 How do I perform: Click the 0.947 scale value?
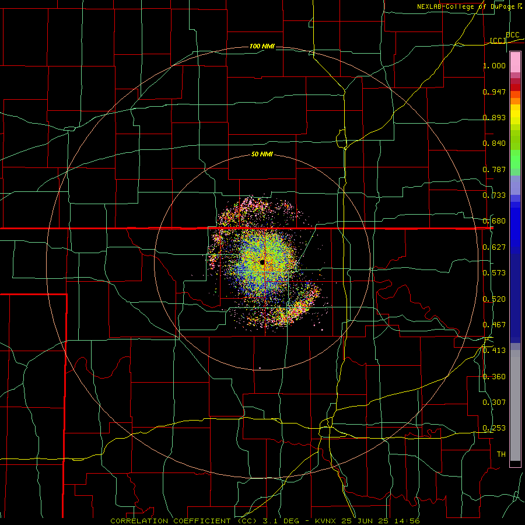click(494, 92)
